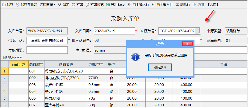Click cell 得力A4纸

pos(66,98)
